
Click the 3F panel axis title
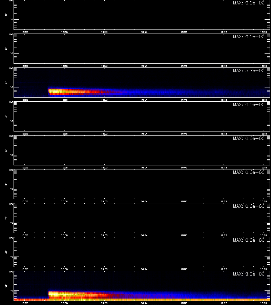(x=6, y=82)
